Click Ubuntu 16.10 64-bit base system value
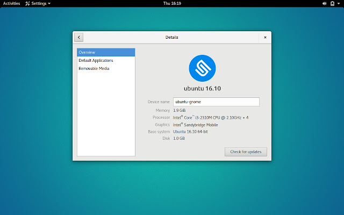Image resolution: width=344 pixels, height=215 pixels. [x=190, y=132]
